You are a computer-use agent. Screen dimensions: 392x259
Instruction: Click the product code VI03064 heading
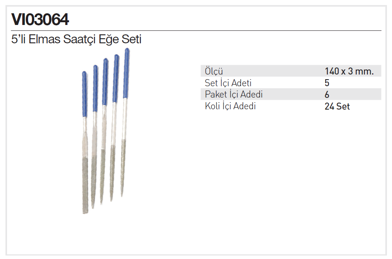pyautogui.click(x=41, y=20)
